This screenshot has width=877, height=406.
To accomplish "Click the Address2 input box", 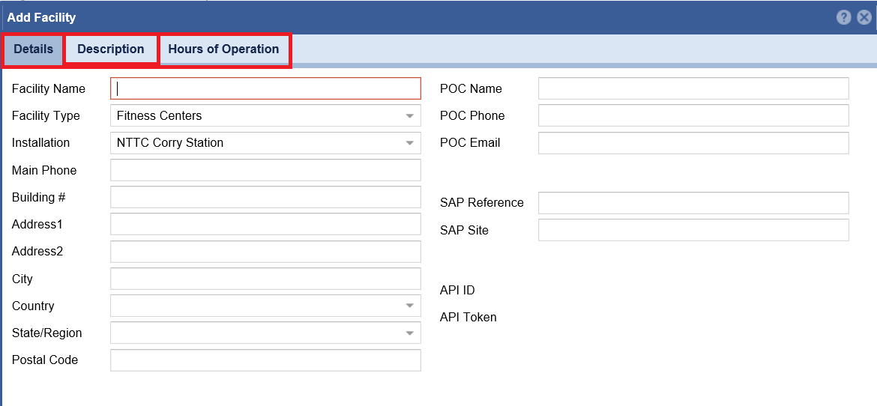I will [x=265, y=252].
